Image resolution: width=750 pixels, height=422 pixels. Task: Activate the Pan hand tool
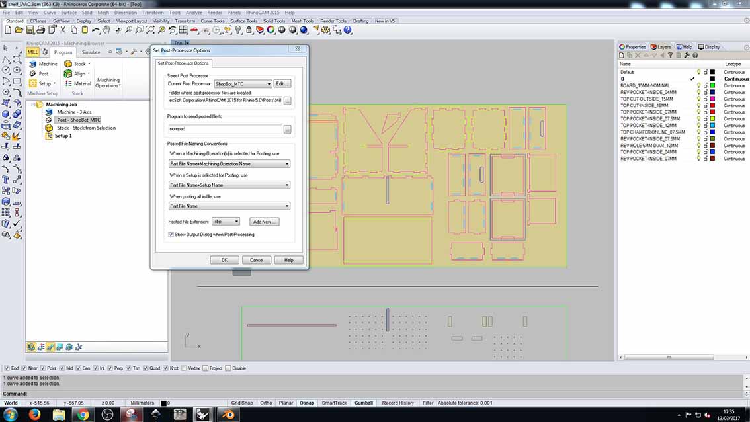[106, 30]
